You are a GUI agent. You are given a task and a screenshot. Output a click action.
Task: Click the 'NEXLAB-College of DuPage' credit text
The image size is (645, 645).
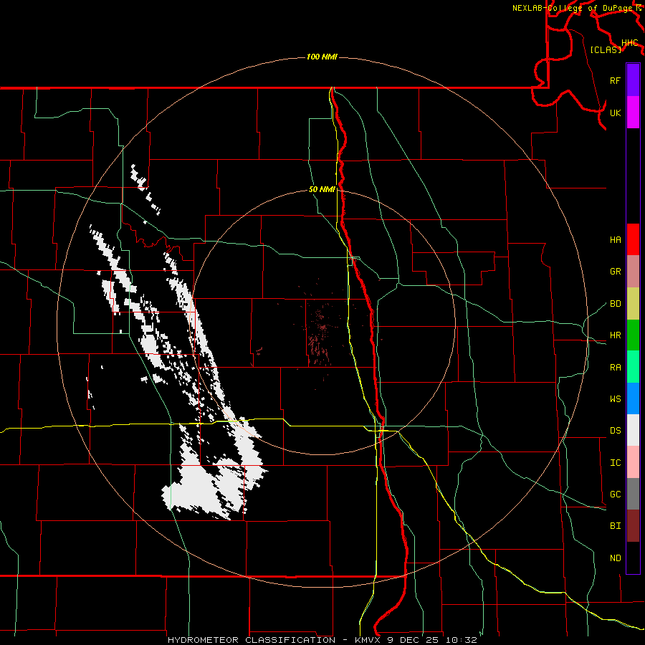coord(574,8)
